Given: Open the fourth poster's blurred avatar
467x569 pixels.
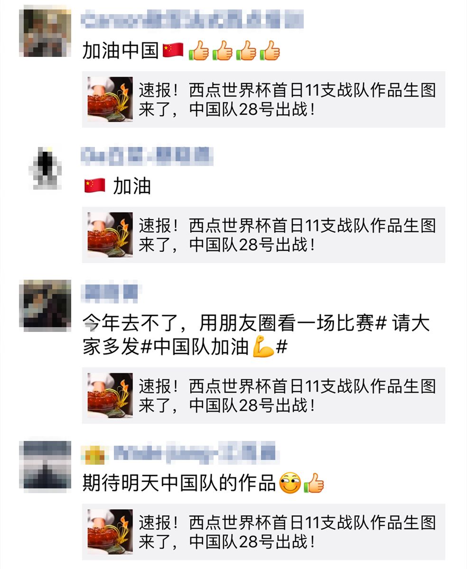Looking at the screenshot, I should 47,465.
